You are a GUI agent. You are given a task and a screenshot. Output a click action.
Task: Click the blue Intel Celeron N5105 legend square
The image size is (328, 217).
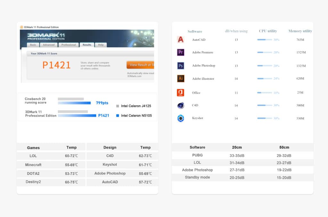click(x=118, y=116)
